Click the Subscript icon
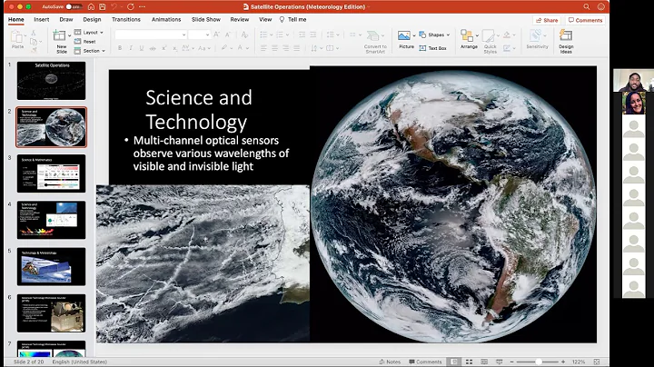Screen dimensions: 654x367 tap(174, 48)
